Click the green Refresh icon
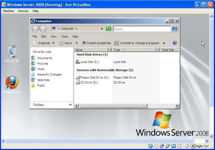Image resolution: width=215 pixels, height=150 pixels. [x=109, y=29]
